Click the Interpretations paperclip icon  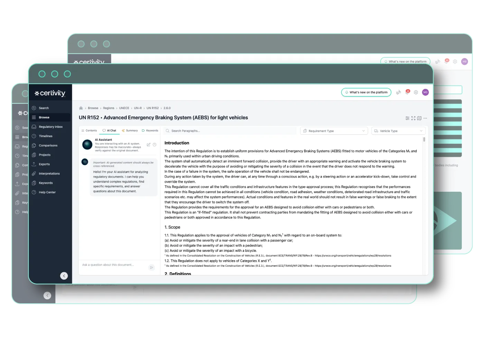point(34,173)
